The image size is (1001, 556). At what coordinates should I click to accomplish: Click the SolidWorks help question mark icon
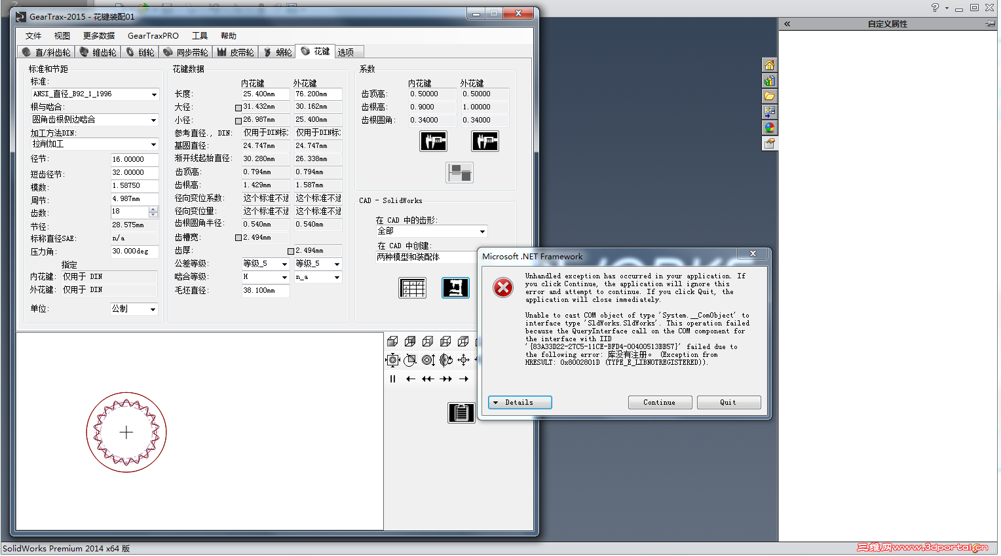point(935,7)
